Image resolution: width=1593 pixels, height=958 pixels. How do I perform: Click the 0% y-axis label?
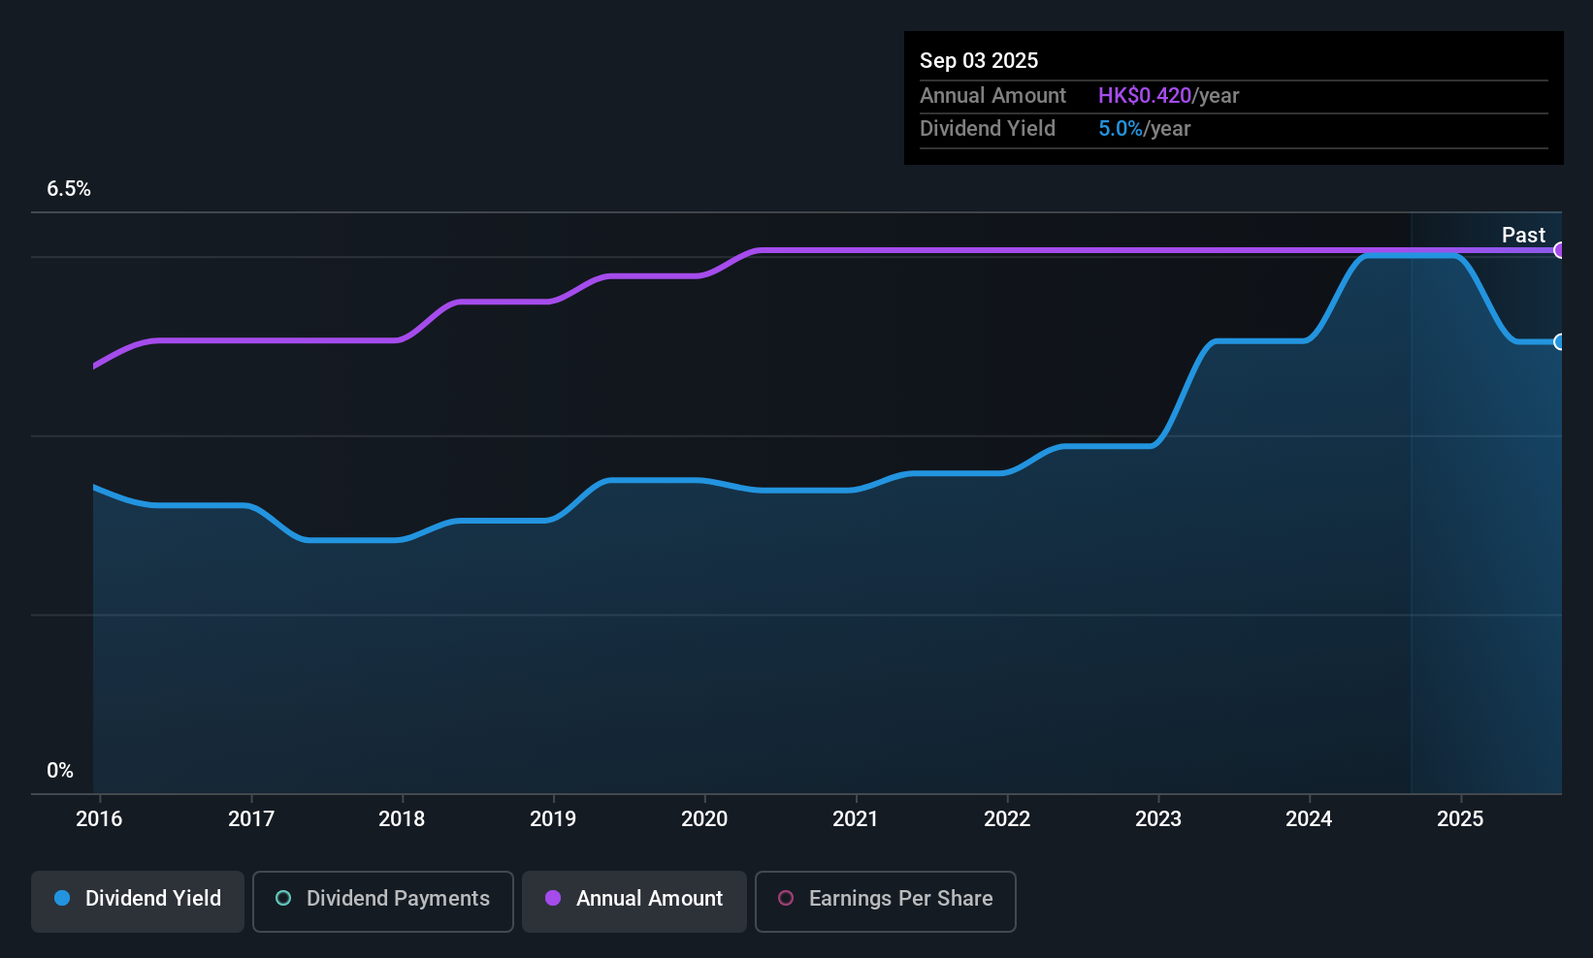coord(60,771)
